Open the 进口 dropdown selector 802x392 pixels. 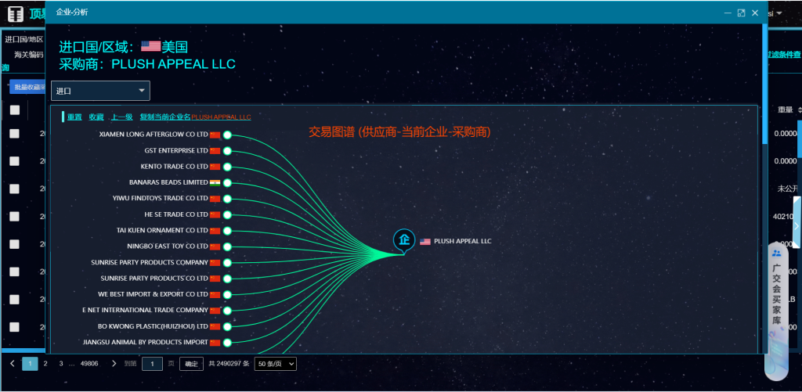click(100, 91)
